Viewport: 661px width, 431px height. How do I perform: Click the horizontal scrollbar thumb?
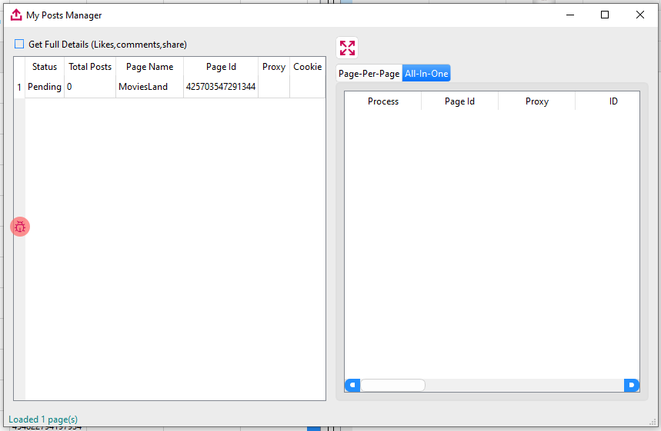point(392,385)
